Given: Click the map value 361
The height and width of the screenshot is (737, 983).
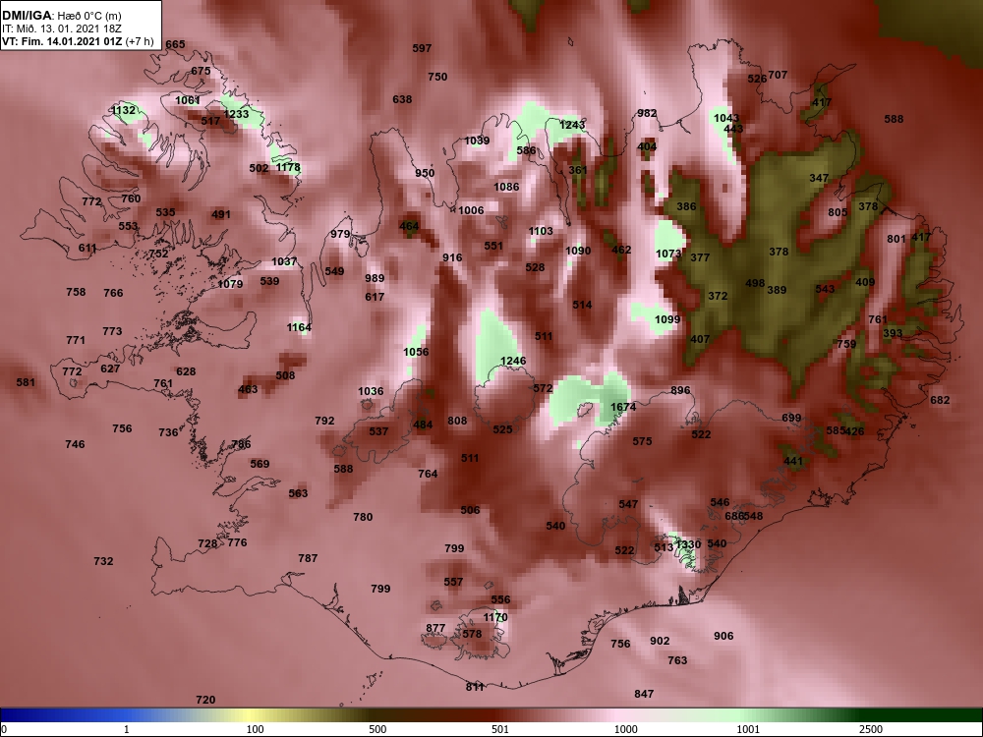Looking at the screenshot, I should tap(578, 170).
